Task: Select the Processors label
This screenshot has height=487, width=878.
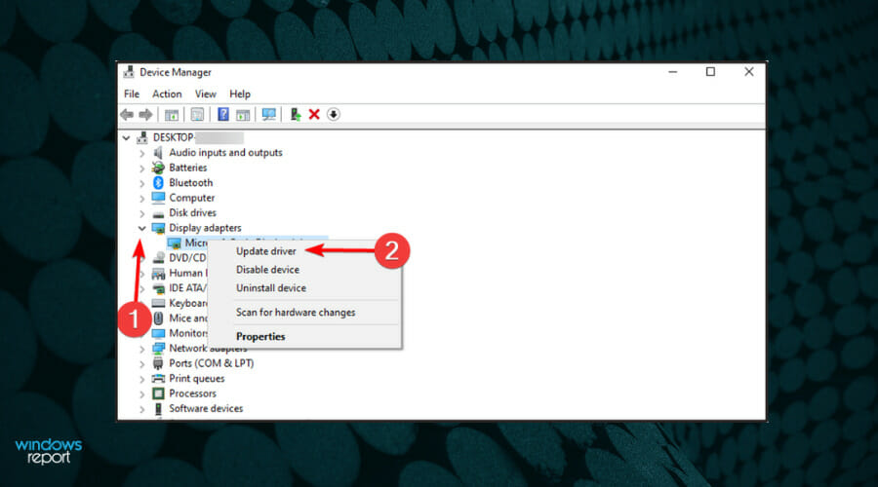Action: click(x=192, y=393)
